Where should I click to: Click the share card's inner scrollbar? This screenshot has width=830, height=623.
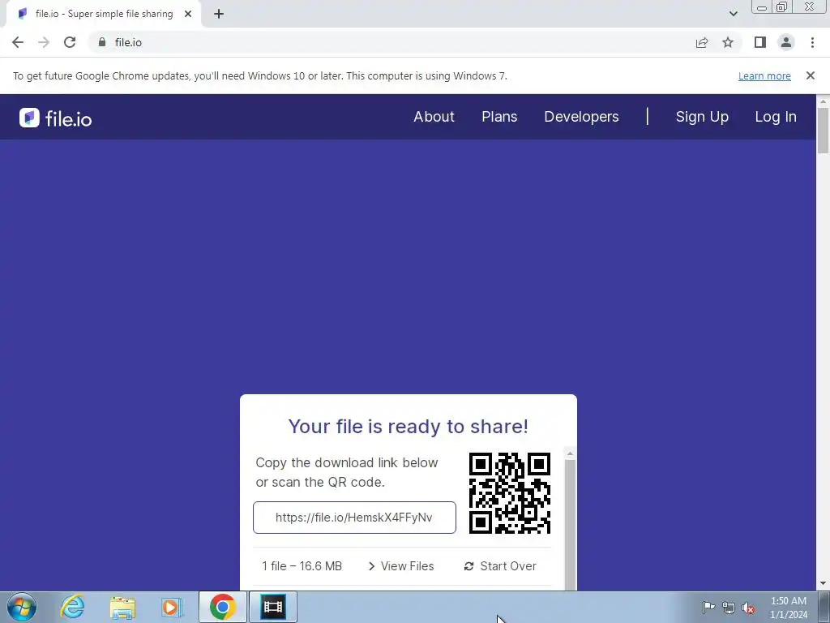click(x=570, y=525)
